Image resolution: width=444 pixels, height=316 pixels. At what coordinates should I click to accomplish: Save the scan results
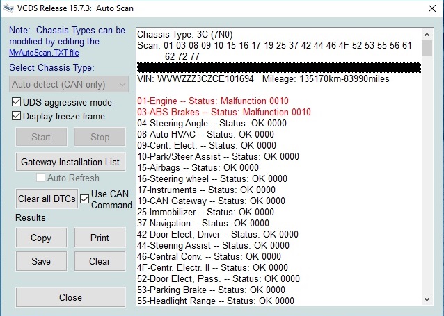tap(41, 261)
